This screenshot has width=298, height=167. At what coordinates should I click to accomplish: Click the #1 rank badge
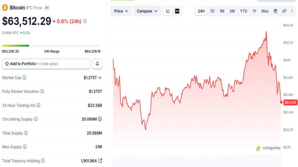point(47,8)
